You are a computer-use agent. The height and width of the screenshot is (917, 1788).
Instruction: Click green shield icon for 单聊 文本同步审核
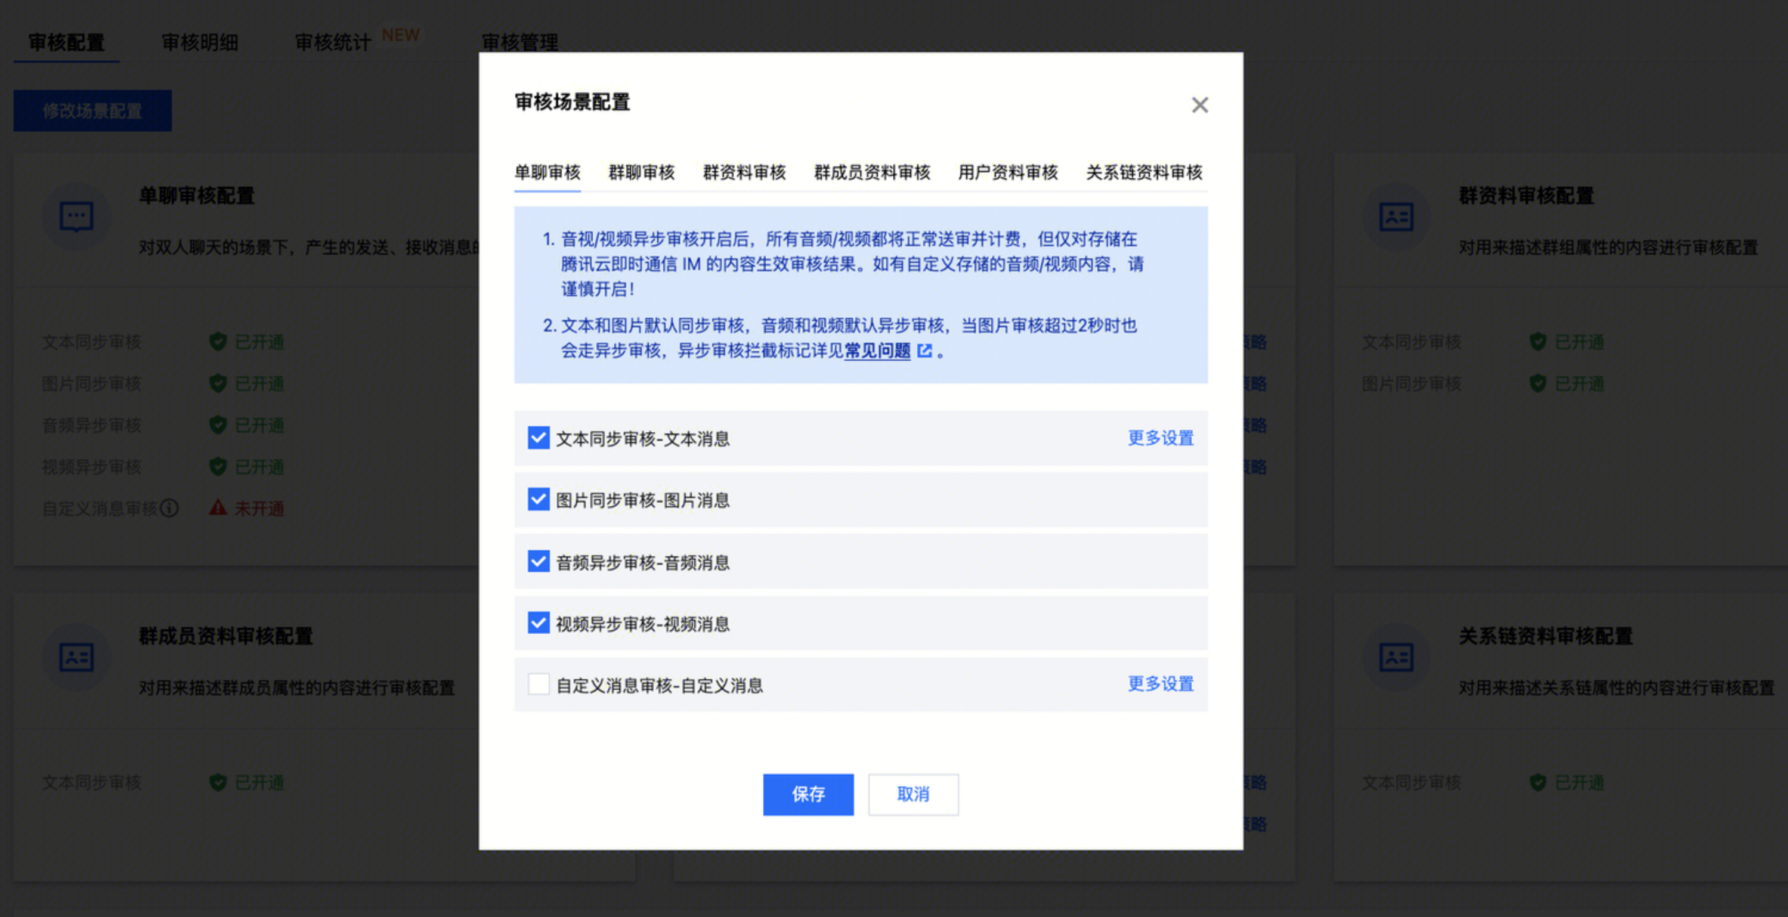218,341
